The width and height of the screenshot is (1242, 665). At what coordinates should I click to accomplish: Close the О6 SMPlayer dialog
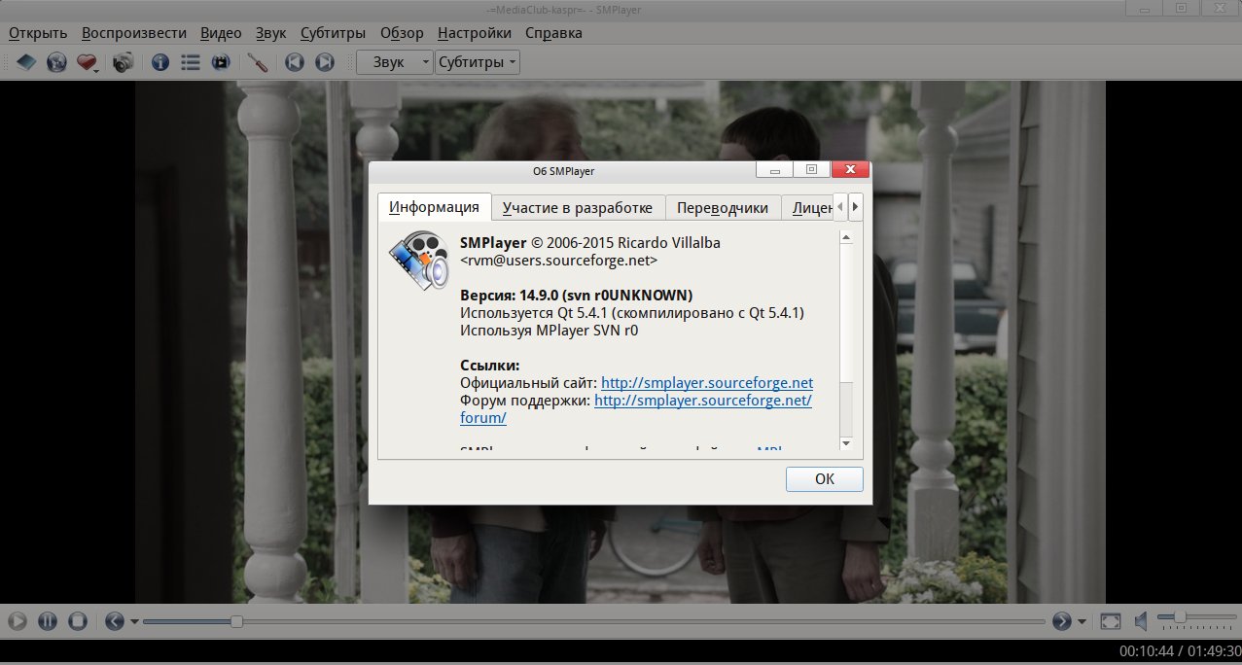(x=852, y=170)
